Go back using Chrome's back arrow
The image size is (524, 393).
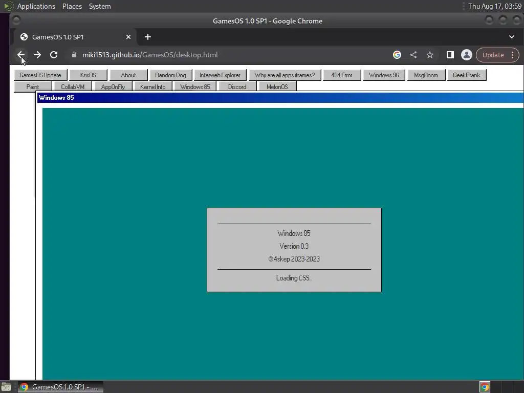pyautogui.click(x=21, y=55)
